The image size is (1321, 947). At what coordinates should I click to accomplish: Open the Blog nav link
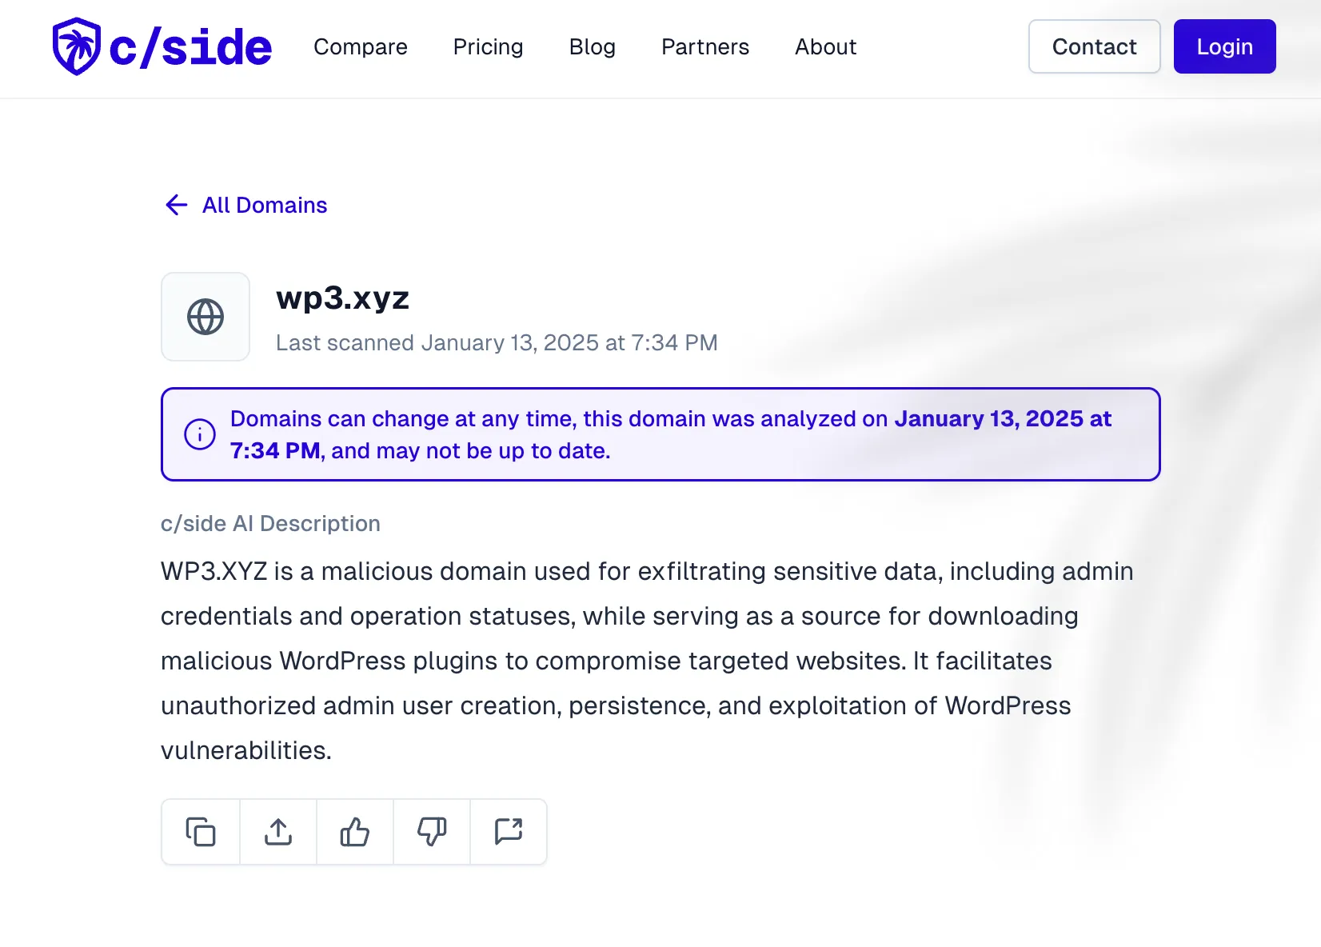pos(593,47)
